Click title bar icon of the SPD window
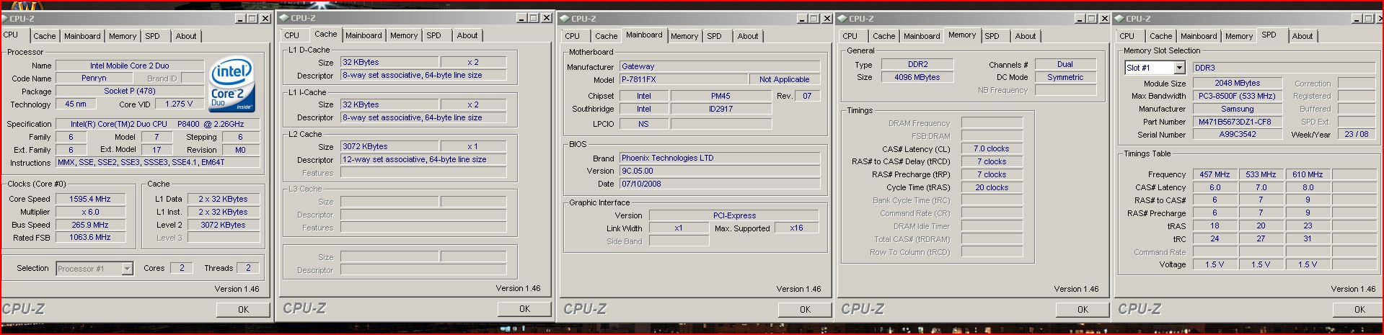This screenshot has height=335, width=1384. 1119,18
